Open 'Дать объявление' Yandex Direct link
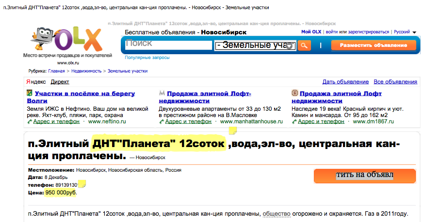 [x=345, y=82]
